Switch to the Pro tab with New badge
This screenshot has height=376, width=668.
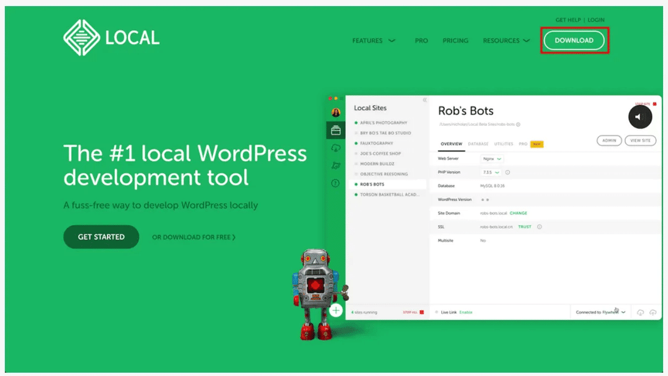click(x=531, y=144)
